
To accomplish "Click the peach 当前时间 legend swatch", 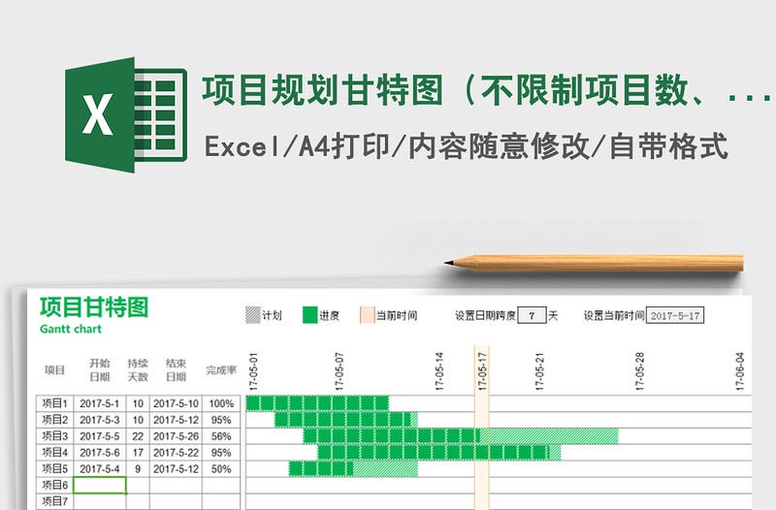I will pos(367,315).
